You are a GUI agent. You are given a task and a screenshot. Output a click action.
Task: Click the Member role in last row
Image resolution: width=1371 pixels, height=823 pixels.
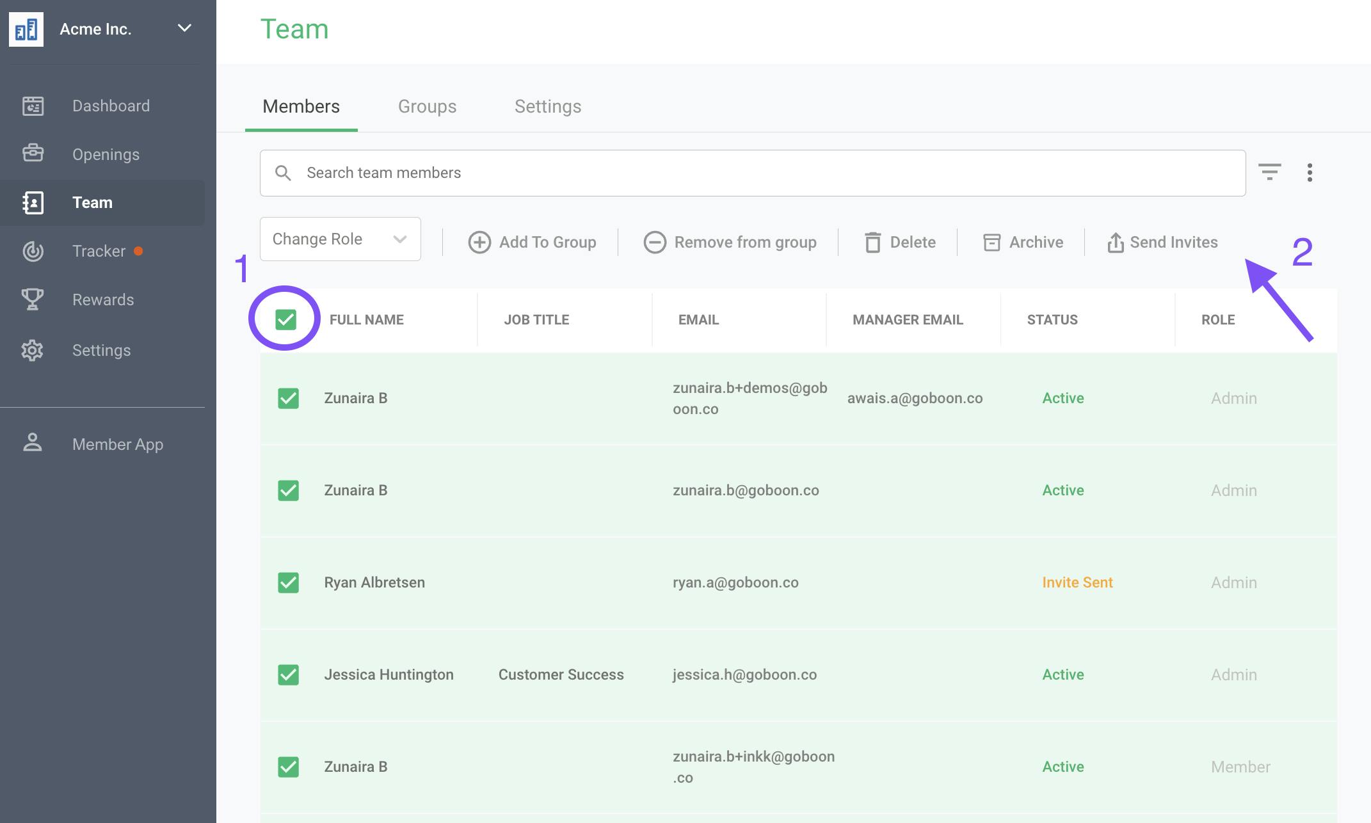coord(1240,767)
